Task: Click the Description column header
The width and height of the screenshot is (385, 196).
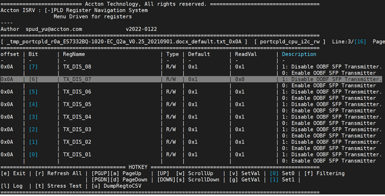Action: point(299,55)
